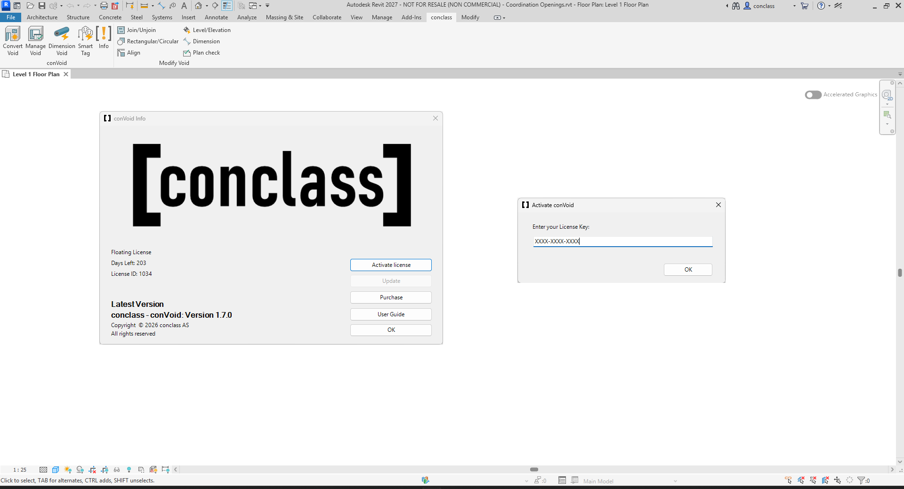Viewport: 904px width, 489px height.
Task: Click the vertical scrollbar thumb on right
Action: 900,273
